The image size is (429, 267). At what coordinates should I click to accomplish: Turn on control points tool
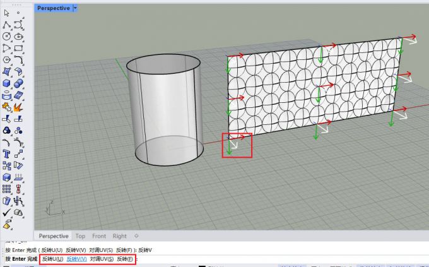click(18, 143)
